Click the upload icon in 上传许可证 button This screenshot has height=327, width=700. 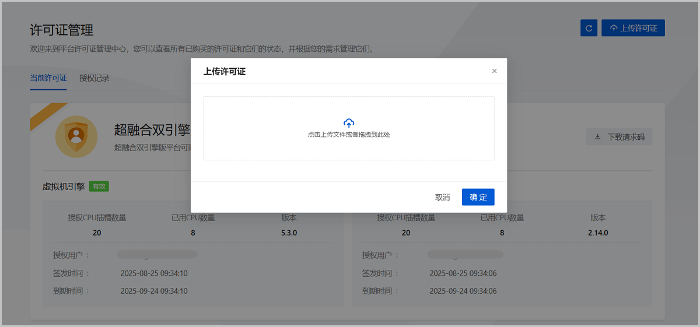[613, 28]
